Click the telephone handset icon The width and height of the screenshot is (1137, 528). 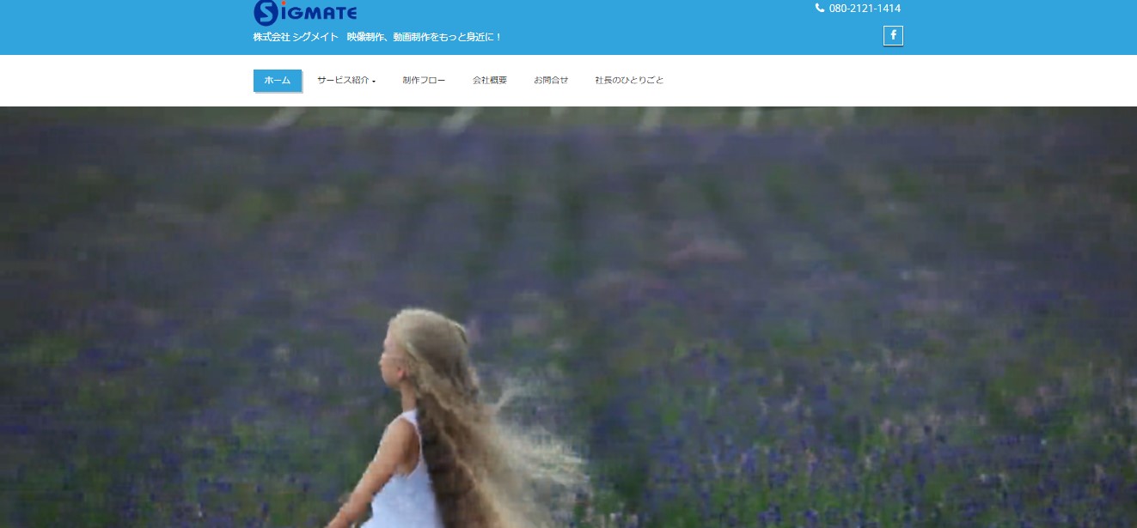click(819, 8)
